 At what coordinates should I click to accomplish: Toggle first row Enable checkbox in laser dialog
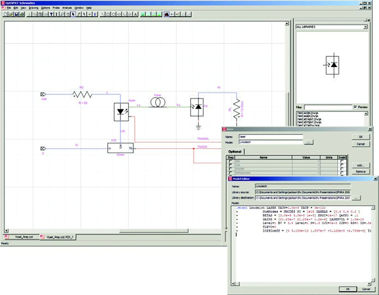pos(342,162)
